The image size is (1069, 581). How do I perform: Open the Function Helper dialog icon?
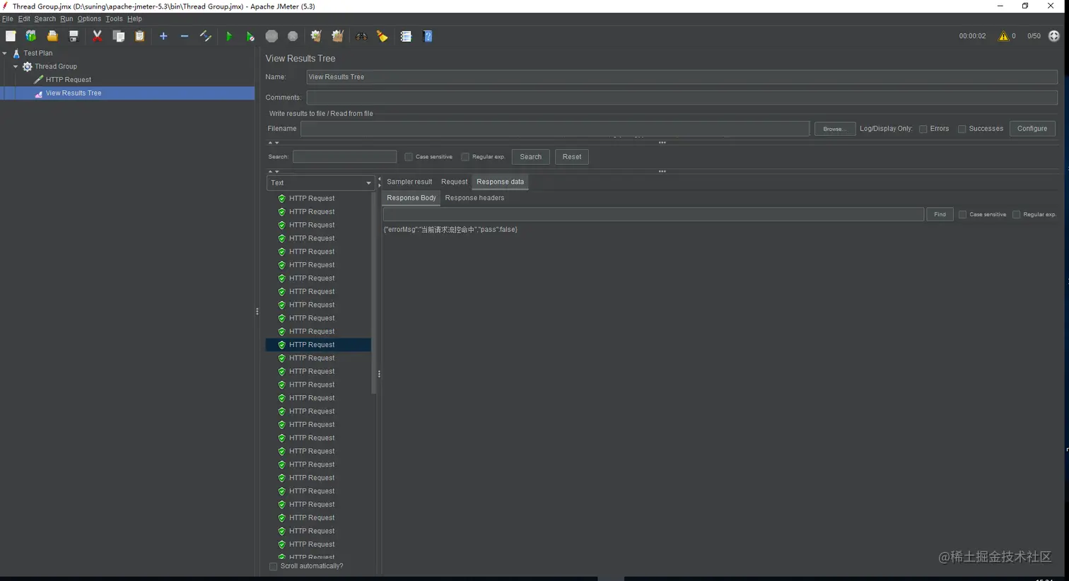(406, 36)
